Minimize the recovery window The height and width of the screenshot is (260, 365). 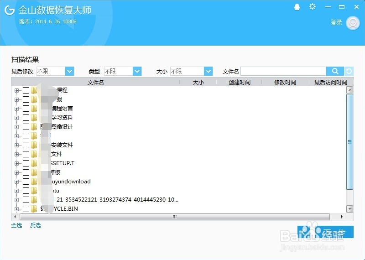click(x=328, y=7)
